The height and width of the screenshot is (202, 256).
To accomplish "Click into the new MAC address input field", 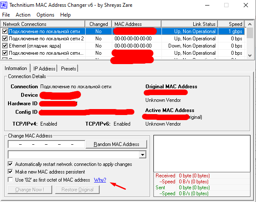I will [x=46, y=144].
